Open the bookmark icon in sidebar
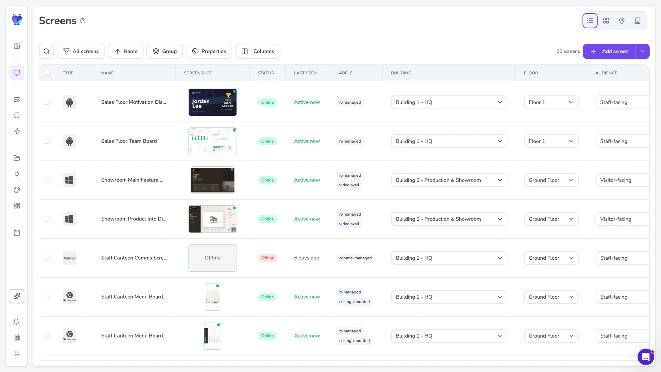Screen dimensions: 661x372 point(17,115)
